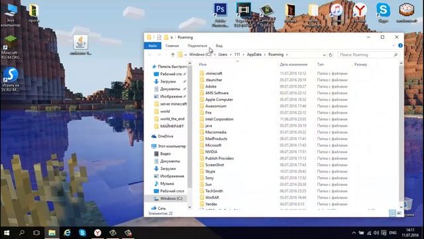Select the Apple Computer folder

(x=219, y=100)
